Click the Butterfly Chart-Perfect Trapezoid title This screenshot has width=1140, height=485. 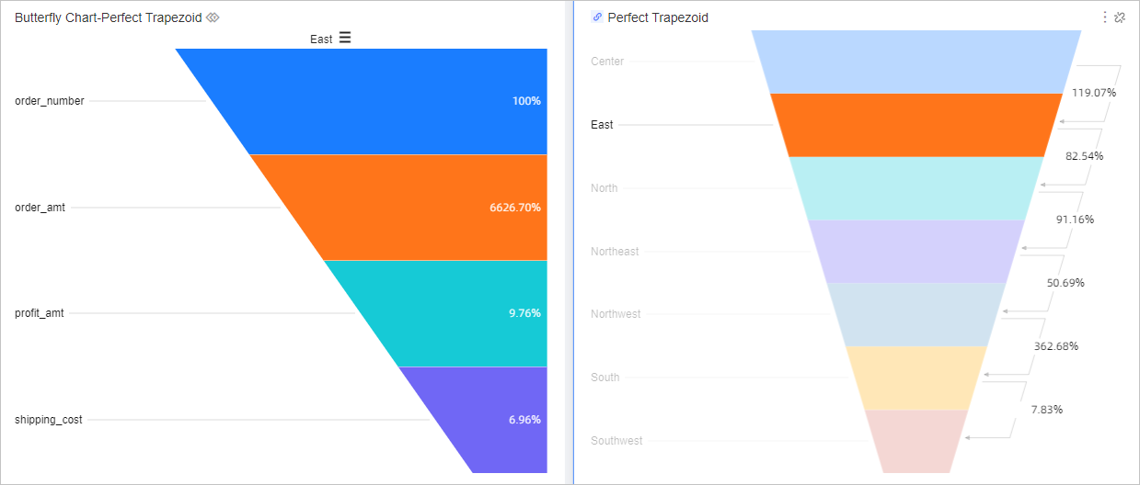tap(109, 17)
